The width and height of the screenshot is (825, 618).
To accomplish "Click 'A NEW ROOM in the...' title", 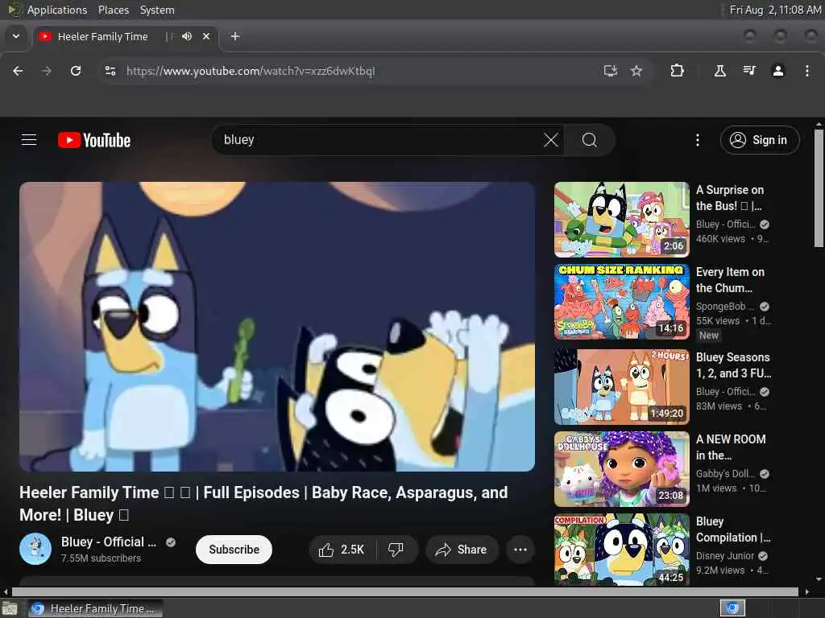I will tap(731, 447).
